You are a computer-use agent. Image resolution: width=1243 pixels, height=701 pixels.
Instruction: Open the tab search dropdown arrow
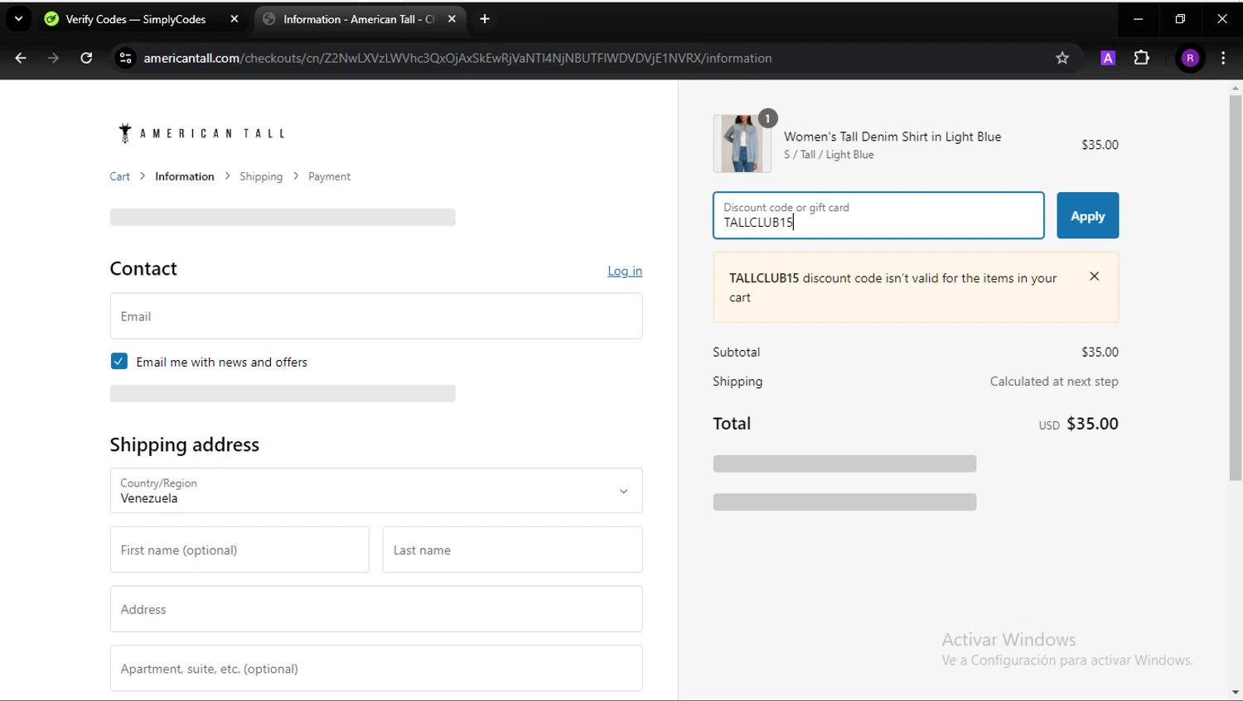18,19
